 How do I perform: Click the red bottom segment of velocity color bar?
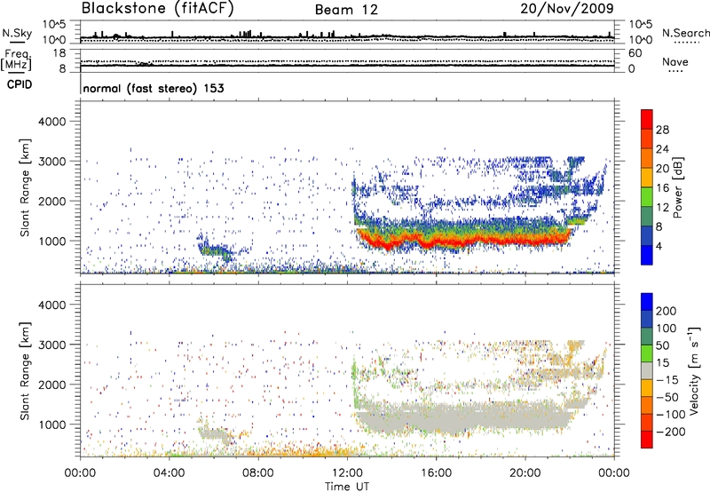647,439
